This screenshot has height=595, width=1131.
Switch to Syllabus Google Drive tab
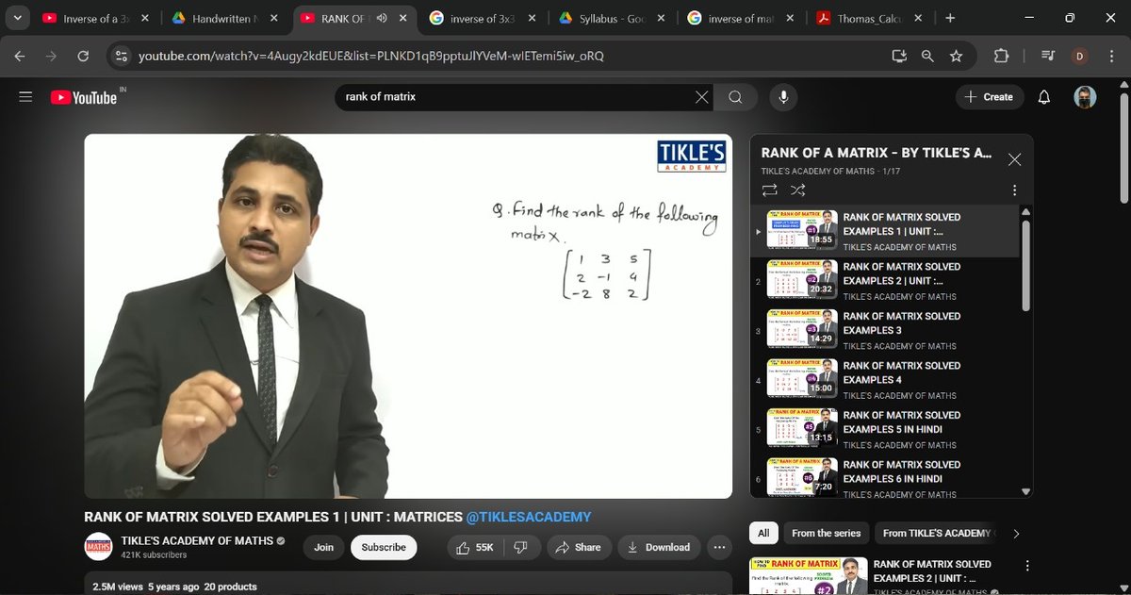coord(614,18)
